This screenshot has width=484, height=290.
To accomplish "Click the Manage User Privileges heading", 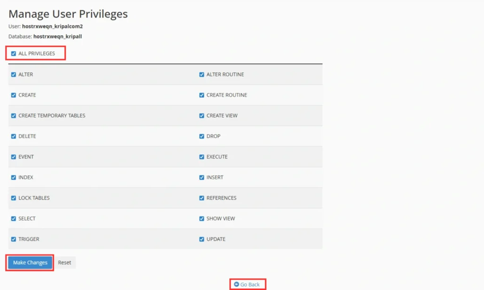I will (68, 14).
